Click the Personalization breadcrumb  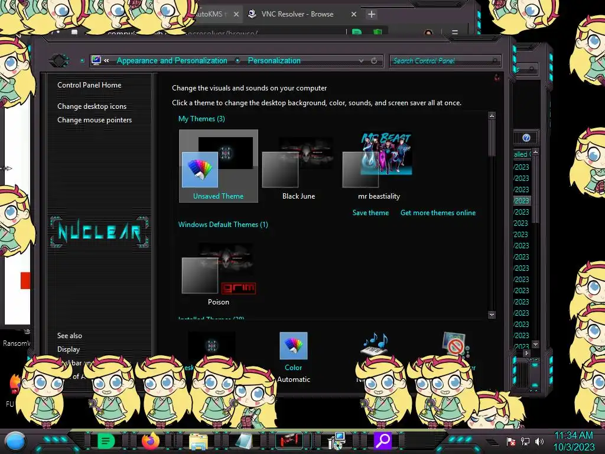pos(274,61)
